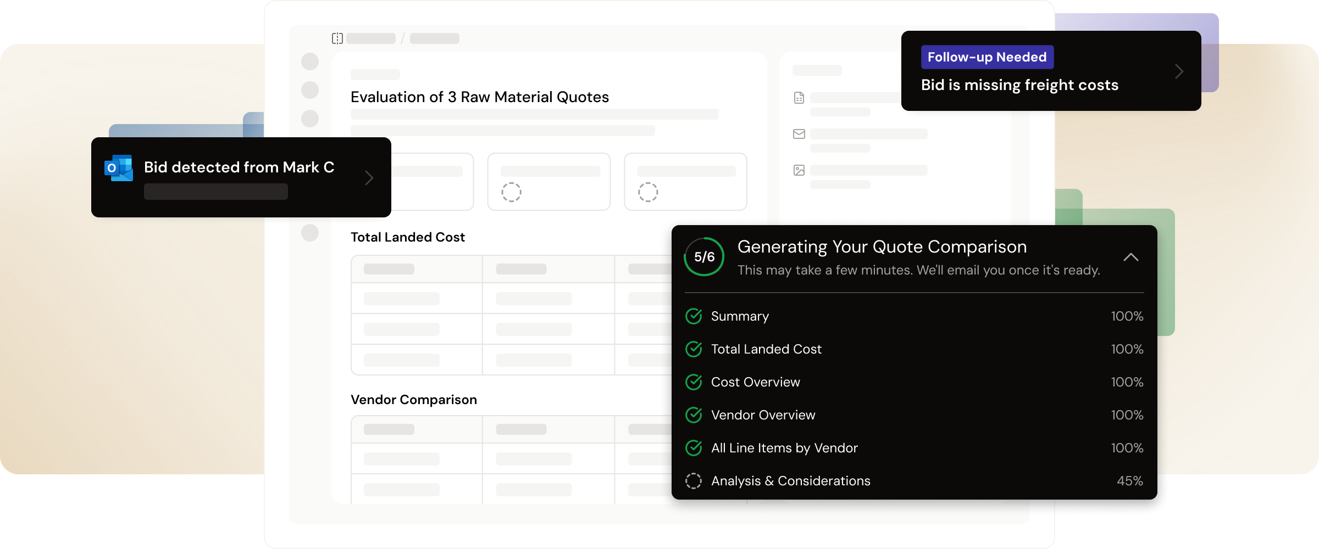
Task: Collapse the Generating Your Quote Comparison panel
Action: click(1131, 257)
